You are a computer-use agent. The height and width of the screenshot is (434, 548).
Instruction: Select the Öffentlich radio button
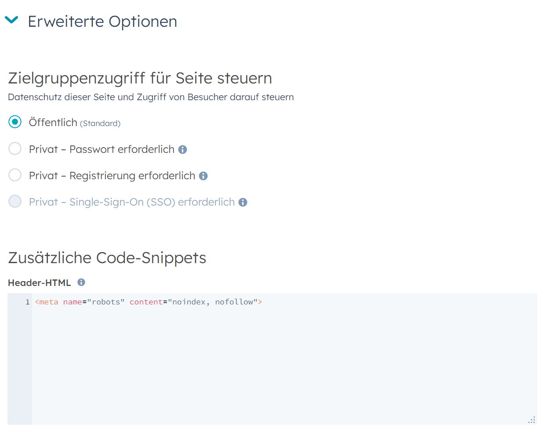[15, 122]
